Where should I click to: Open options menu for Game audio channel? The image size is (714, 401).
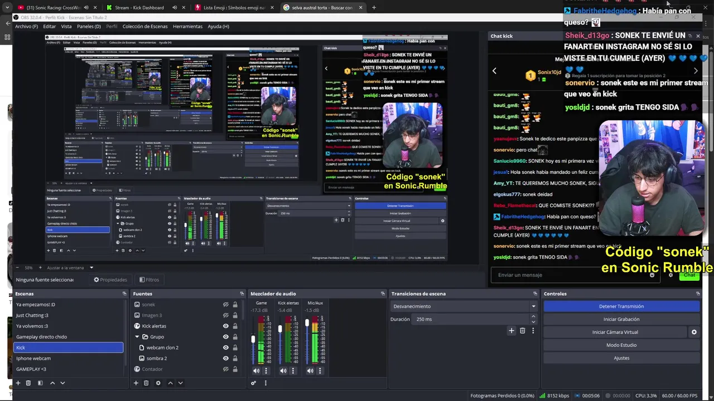tap(266, 371)
